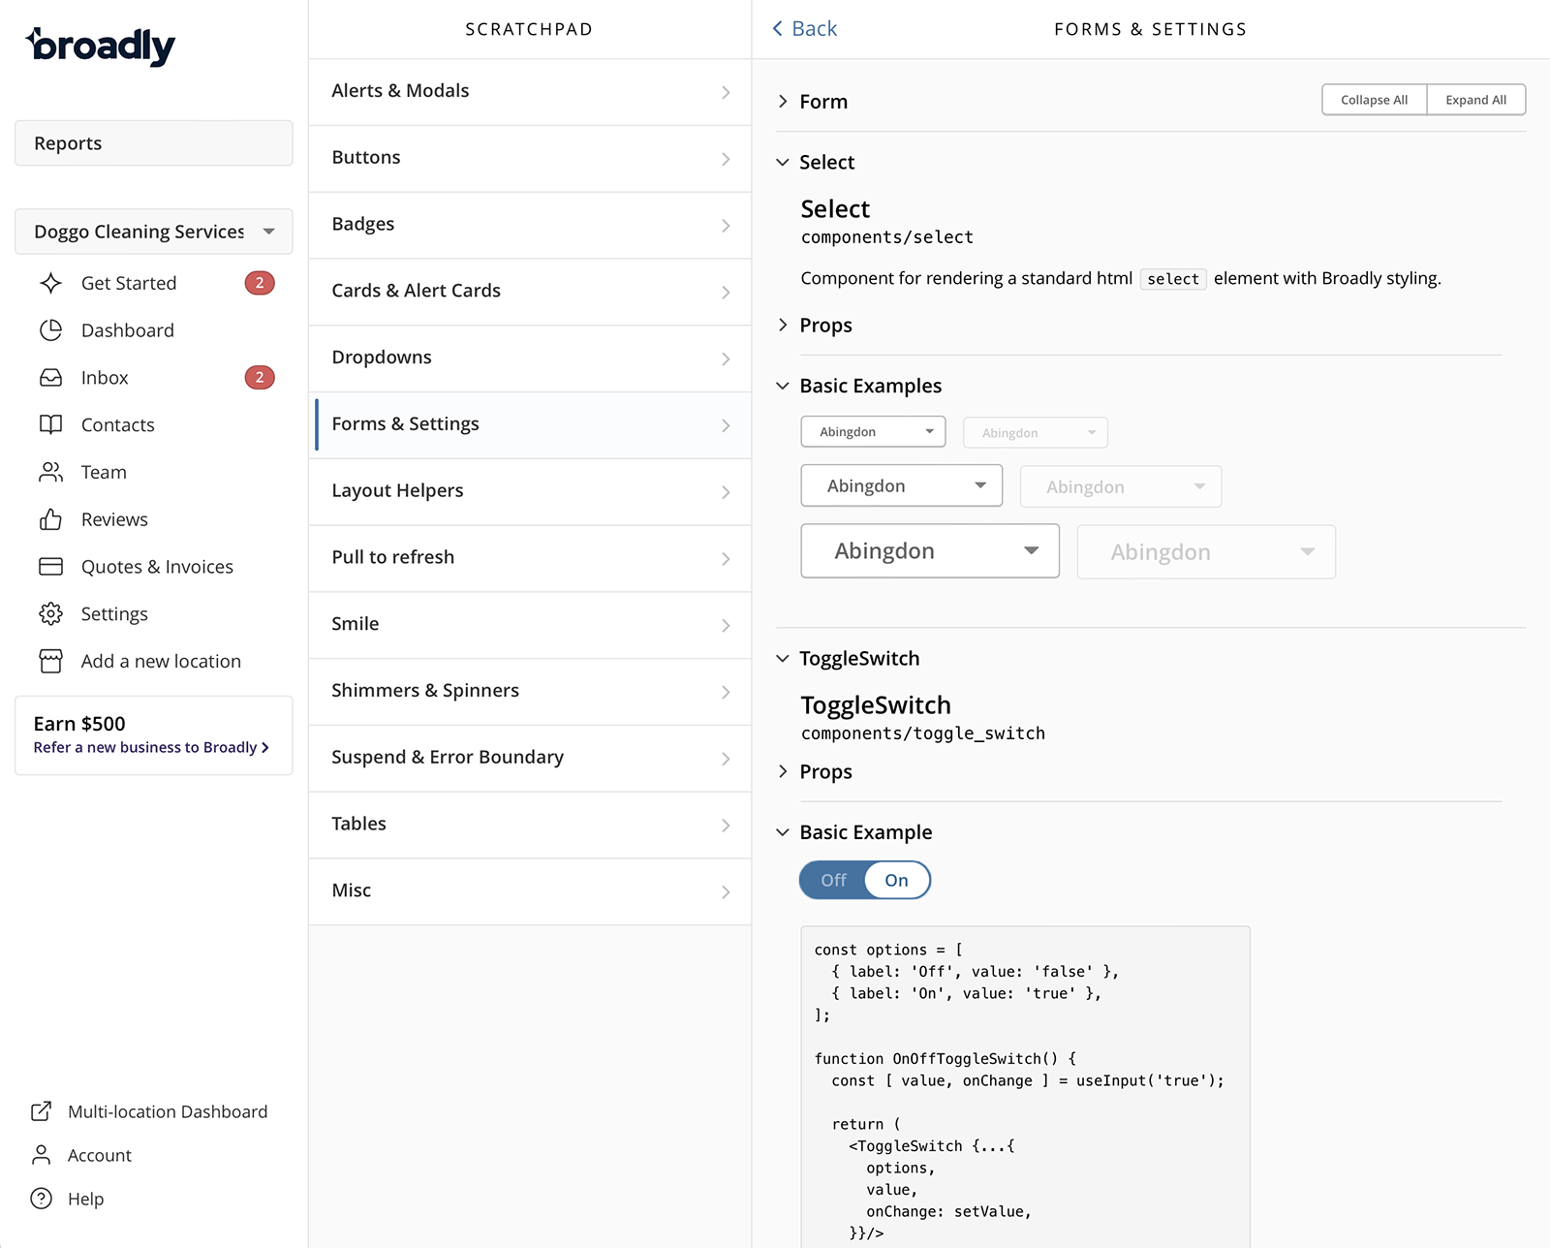This screenshot has height=1248, width=1550.
Task: Click the disabled large Abingdon select
Action: (x=1206, y=551)
